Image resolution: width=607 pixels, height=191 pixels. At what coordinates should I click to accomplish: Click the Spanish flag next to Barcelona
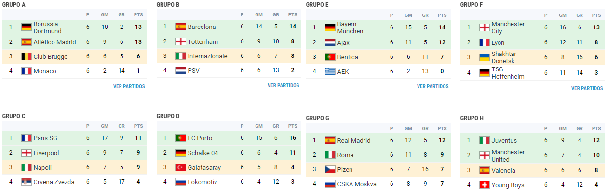(x=181, y=27)
